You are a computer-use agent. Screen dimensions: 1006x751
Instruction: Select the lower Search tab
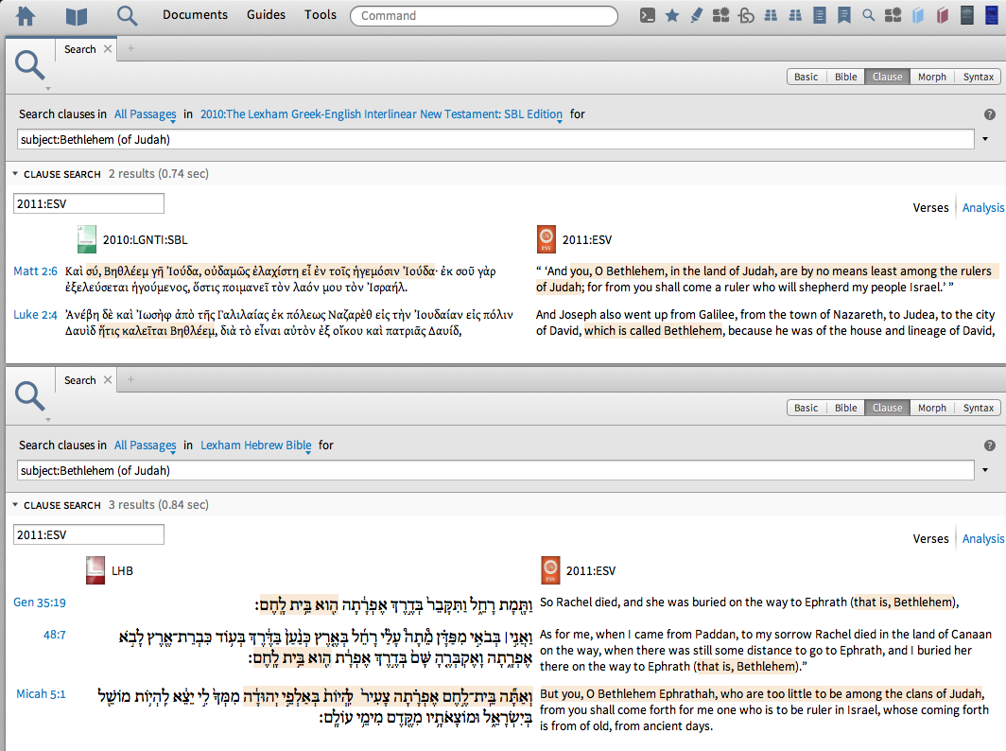point(79,380)
